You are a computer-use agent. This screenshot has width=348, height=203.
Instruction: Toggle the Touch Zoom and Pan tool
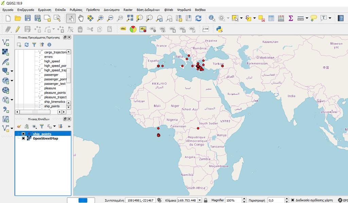(x=71, y=18)
